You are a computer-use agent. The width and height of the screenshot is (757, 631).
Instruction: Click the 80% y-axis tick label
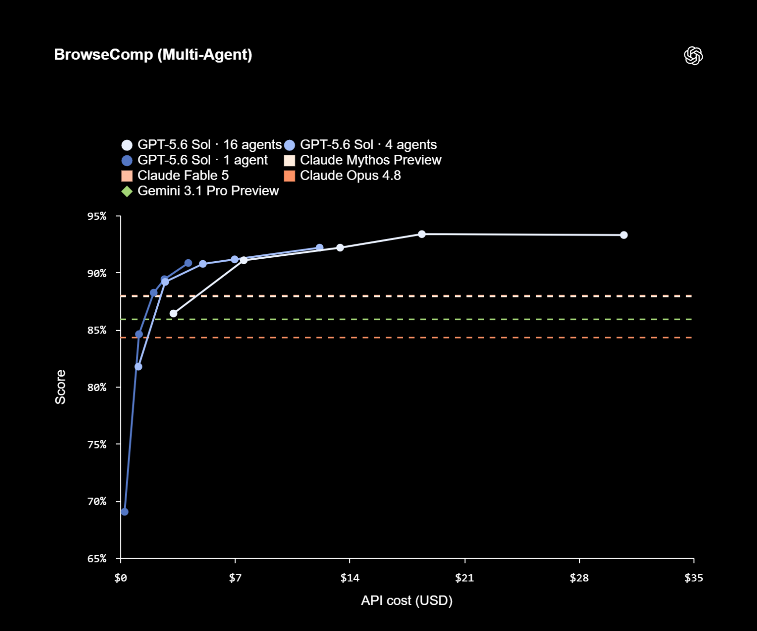tap(97, 388)
